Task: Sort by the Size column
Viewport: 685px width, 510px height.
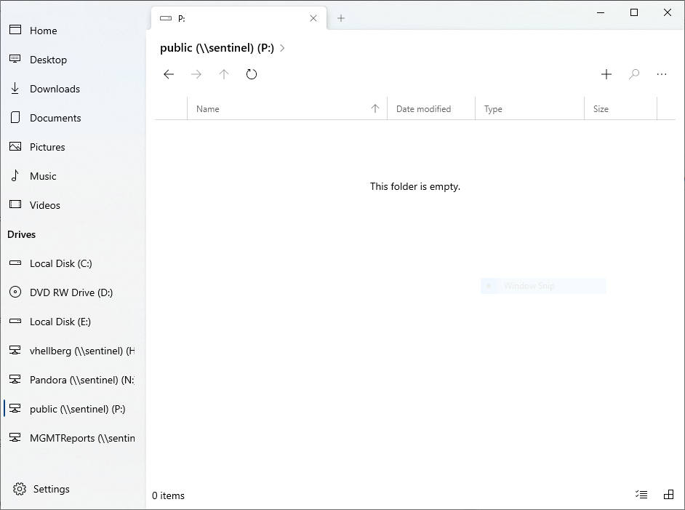Action: tap(620, 109)
